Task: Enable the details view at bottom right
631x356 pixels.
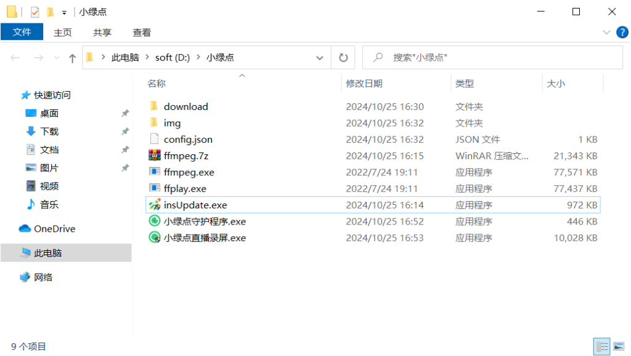Action: 603,346
